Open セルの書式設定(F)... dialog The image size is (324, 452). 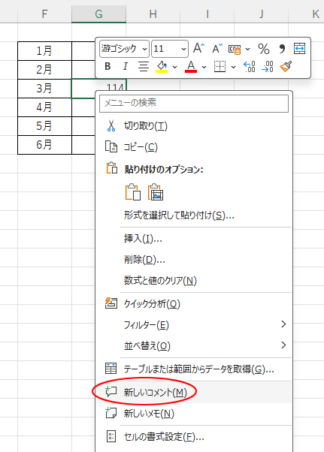(x=194, y=437)
